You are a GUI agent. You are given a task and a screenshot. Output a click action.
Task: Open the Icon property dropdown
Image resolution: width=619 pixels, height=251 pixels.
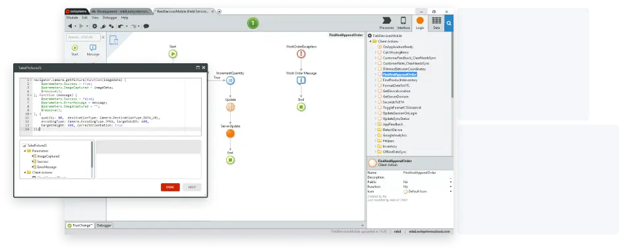450,192
